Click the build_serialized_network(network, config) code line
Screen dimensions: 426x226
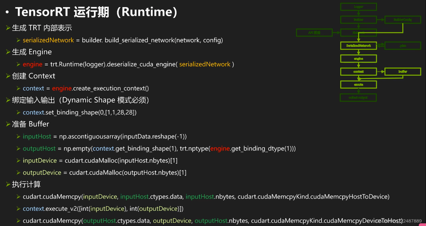tap(123, 40)
